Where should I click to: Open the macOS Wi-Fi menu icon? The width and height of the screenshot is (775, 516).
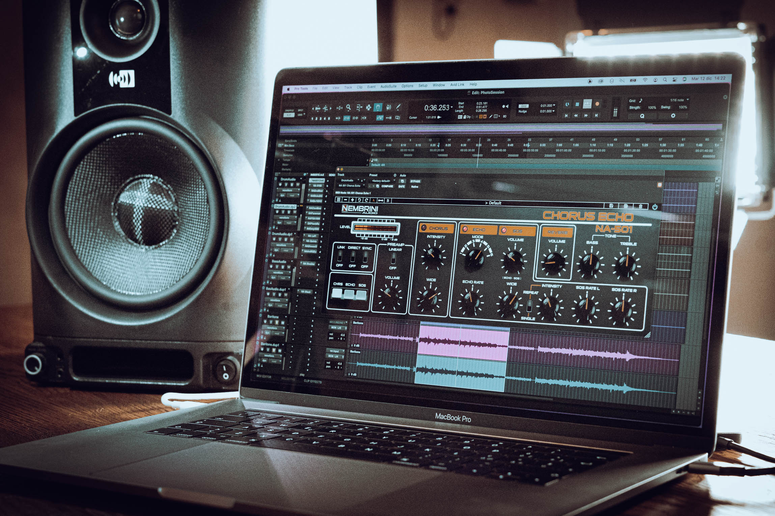point(645,80)
